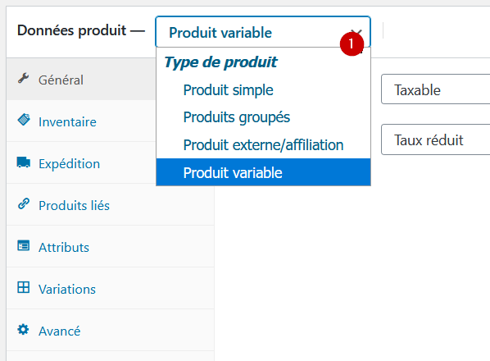Screen dimensions: 490x361
Task: Click the Attributs list icon
Action: (x=24, y=245)
